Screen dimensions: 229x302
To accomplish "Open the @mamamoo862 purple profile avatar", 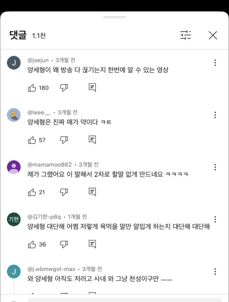I will 14,167.
